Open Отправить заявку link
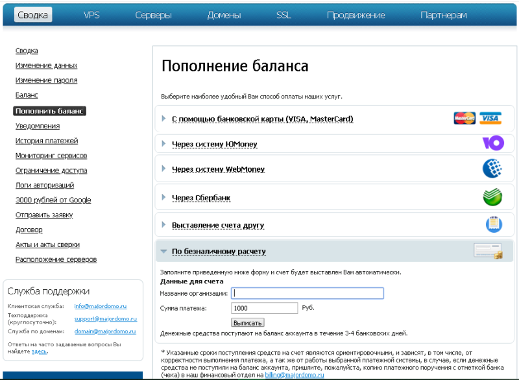Image resolution: width=519 pixels, height=380 pixels. (44, 215)
